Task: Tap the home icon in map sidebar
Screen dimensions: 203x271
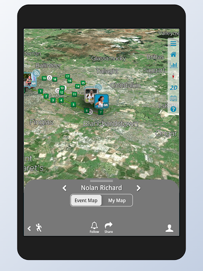Action: 173,55
